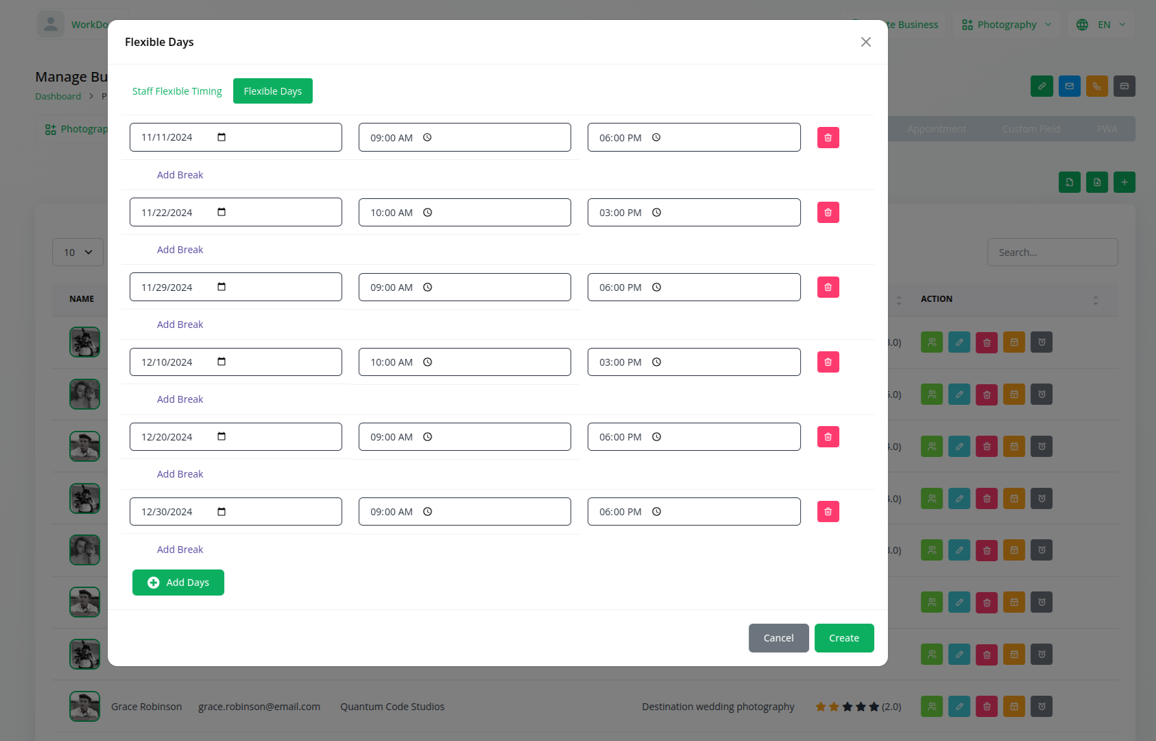Viewport: 1156px width, 741px height.
Task: Open the Custom Field tab behind dialog
Action: [x=1031, y=129]
